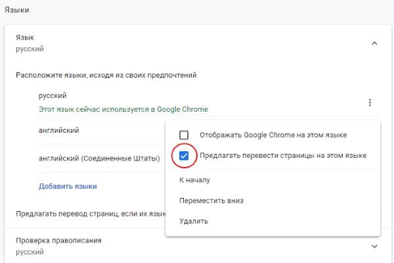Uncheck the Предлагать перевести страницы checkbox
Viewport: 394px width, 263px height.
point(184,156)
